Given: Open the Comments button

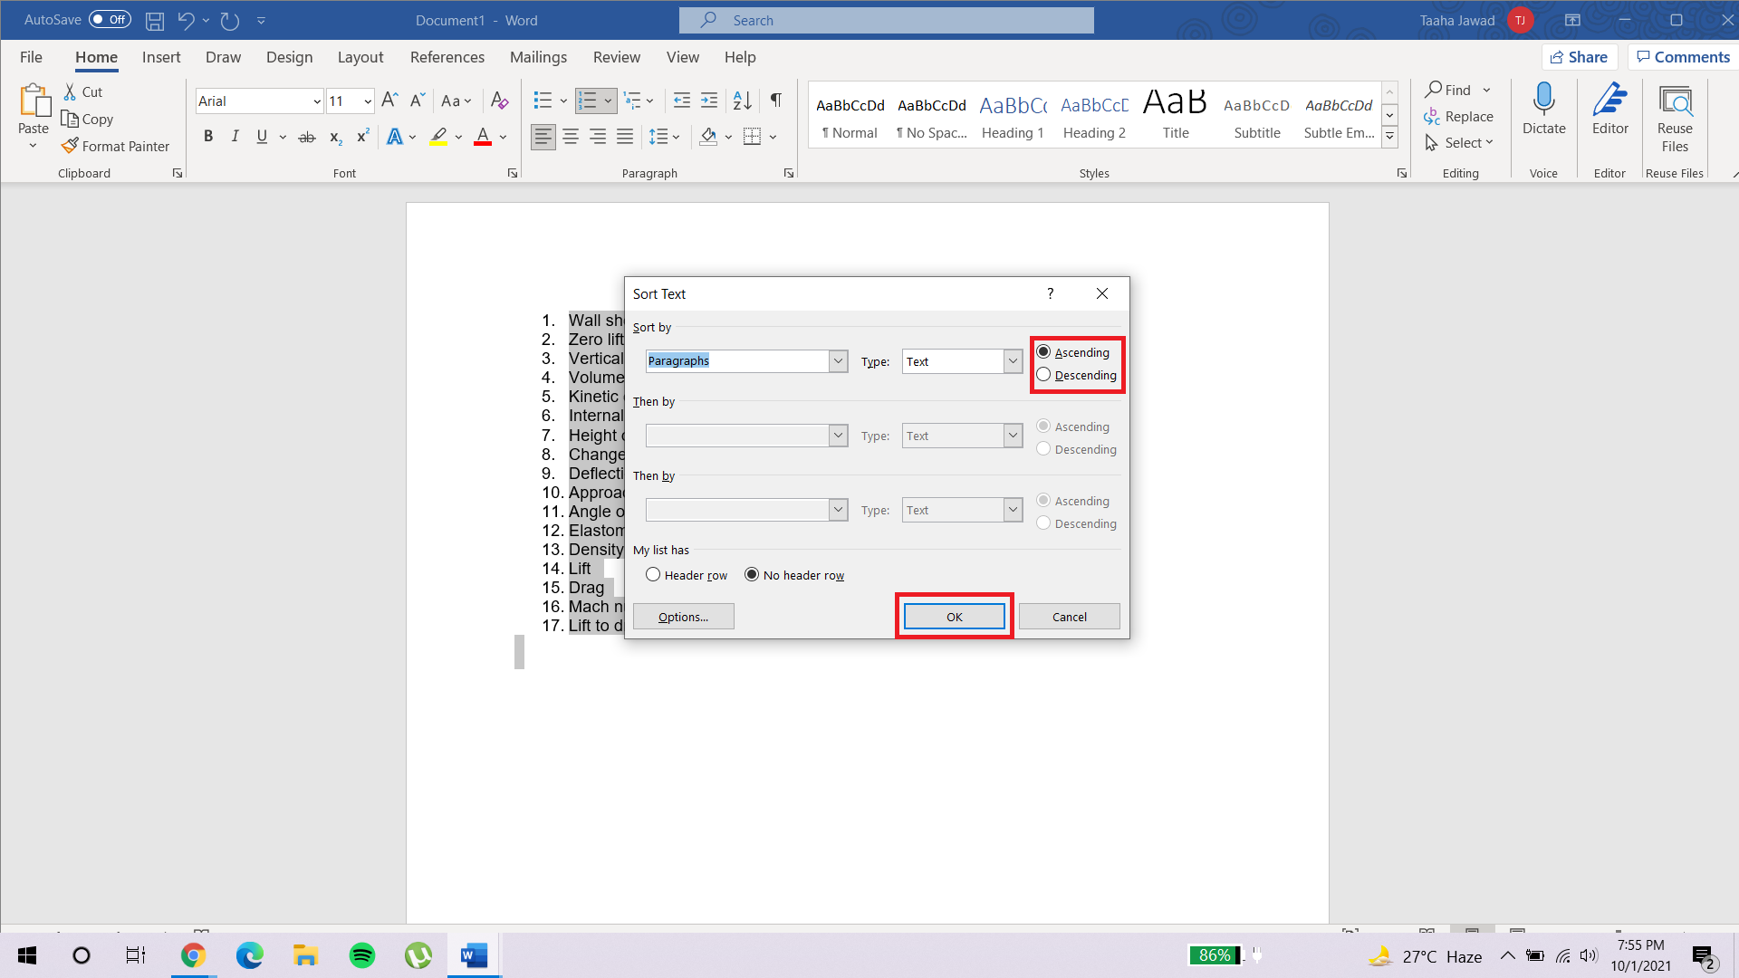Looking at the screenshot, I should pyautogui.click(x=1683, y=57).
